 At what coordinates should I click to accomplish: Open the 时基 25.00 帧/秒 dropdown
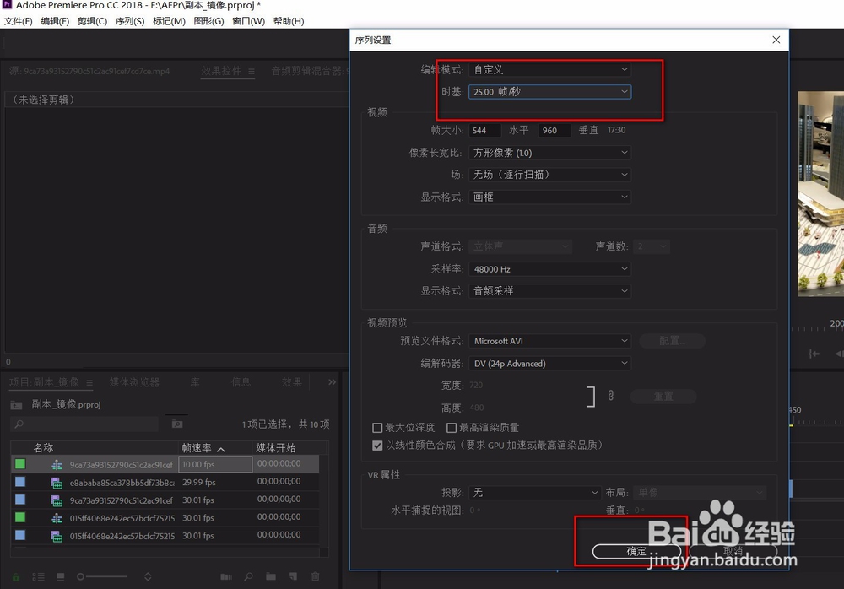point(549,92)
